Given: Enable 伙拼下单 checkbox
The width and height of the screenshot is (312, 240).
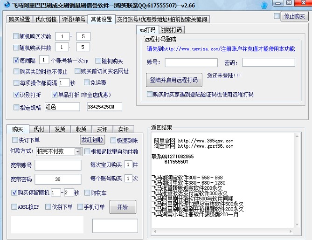Looking at the screenshot, I should click(48, 206).
